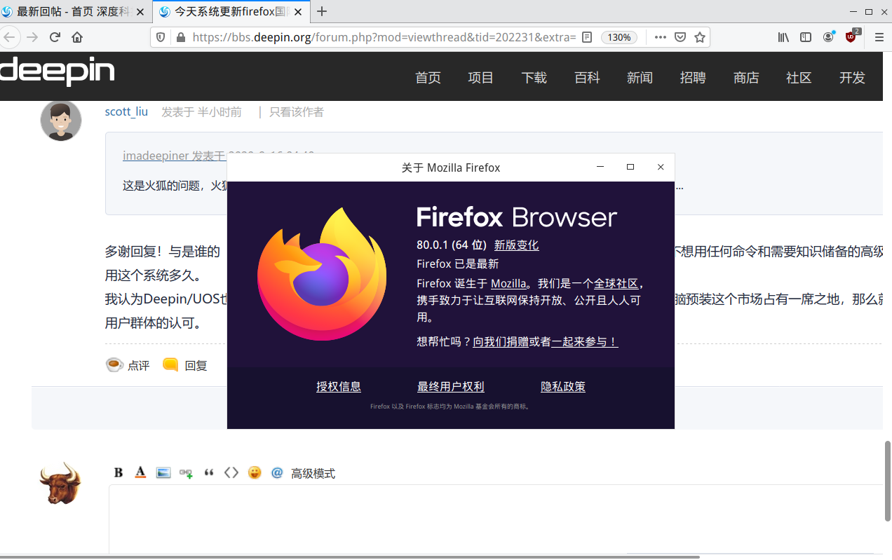Open the 新版变化 release notes link

tap(516, 245)
